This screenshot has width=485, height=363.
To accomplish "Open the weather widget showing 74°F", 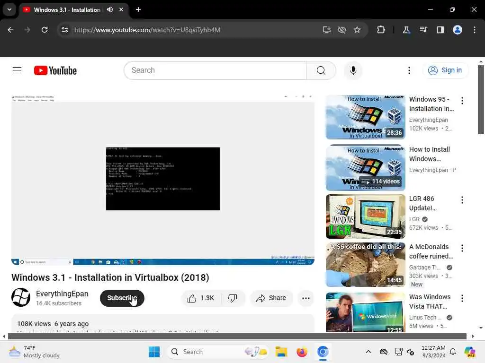I will (34, 352).
